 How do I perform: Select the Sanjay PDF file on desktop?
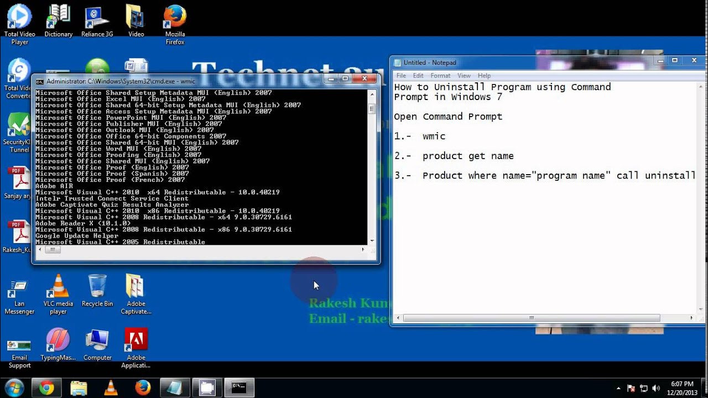click(x=18, y=183)
